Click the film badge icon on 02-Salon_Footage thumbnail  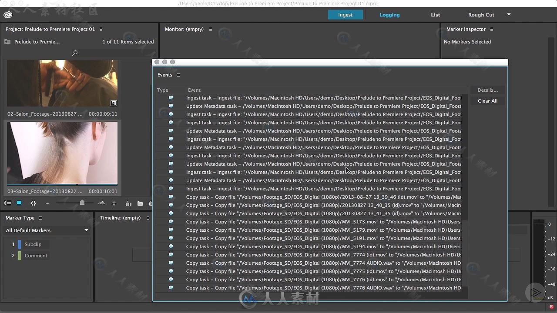point(114,103)
